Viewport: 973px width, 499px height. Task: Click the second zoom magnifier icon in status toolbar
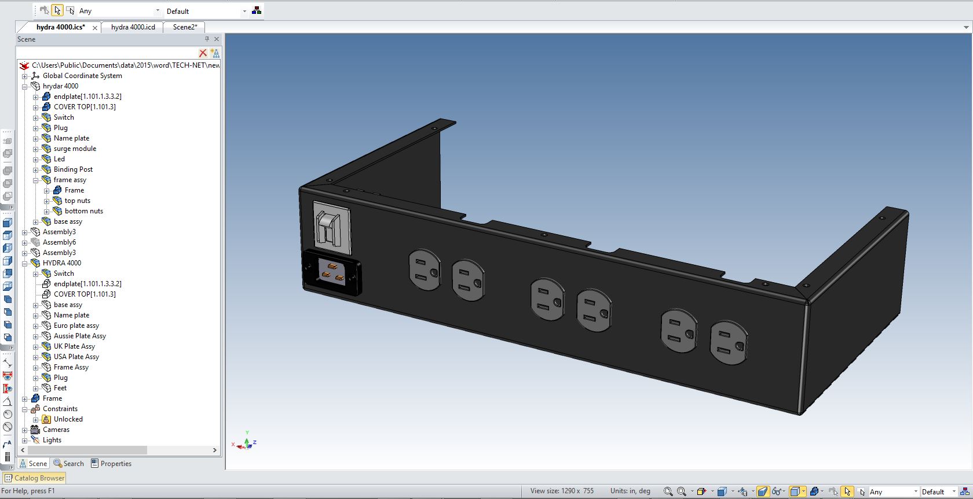[x=682, y=491]
